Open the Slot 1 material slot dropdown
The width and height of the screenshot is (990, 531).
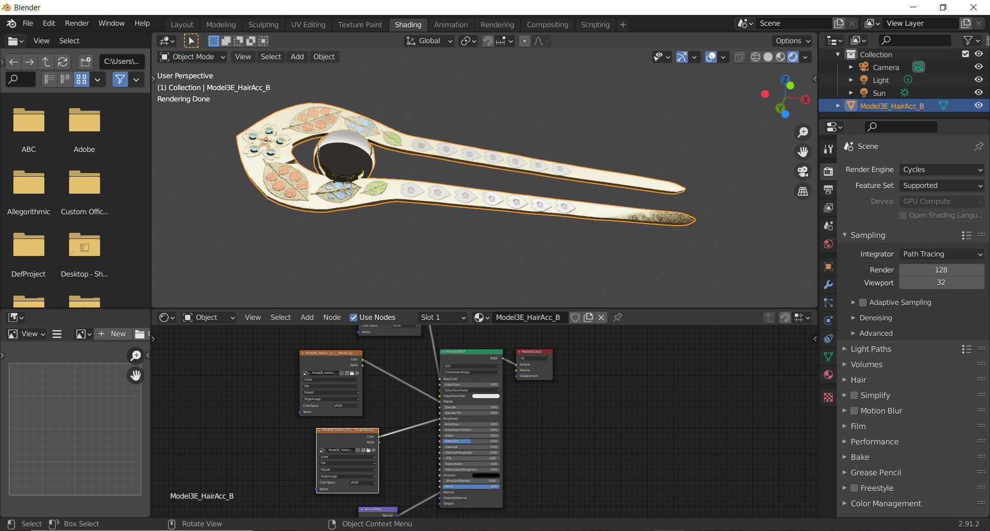pos(442,317)
